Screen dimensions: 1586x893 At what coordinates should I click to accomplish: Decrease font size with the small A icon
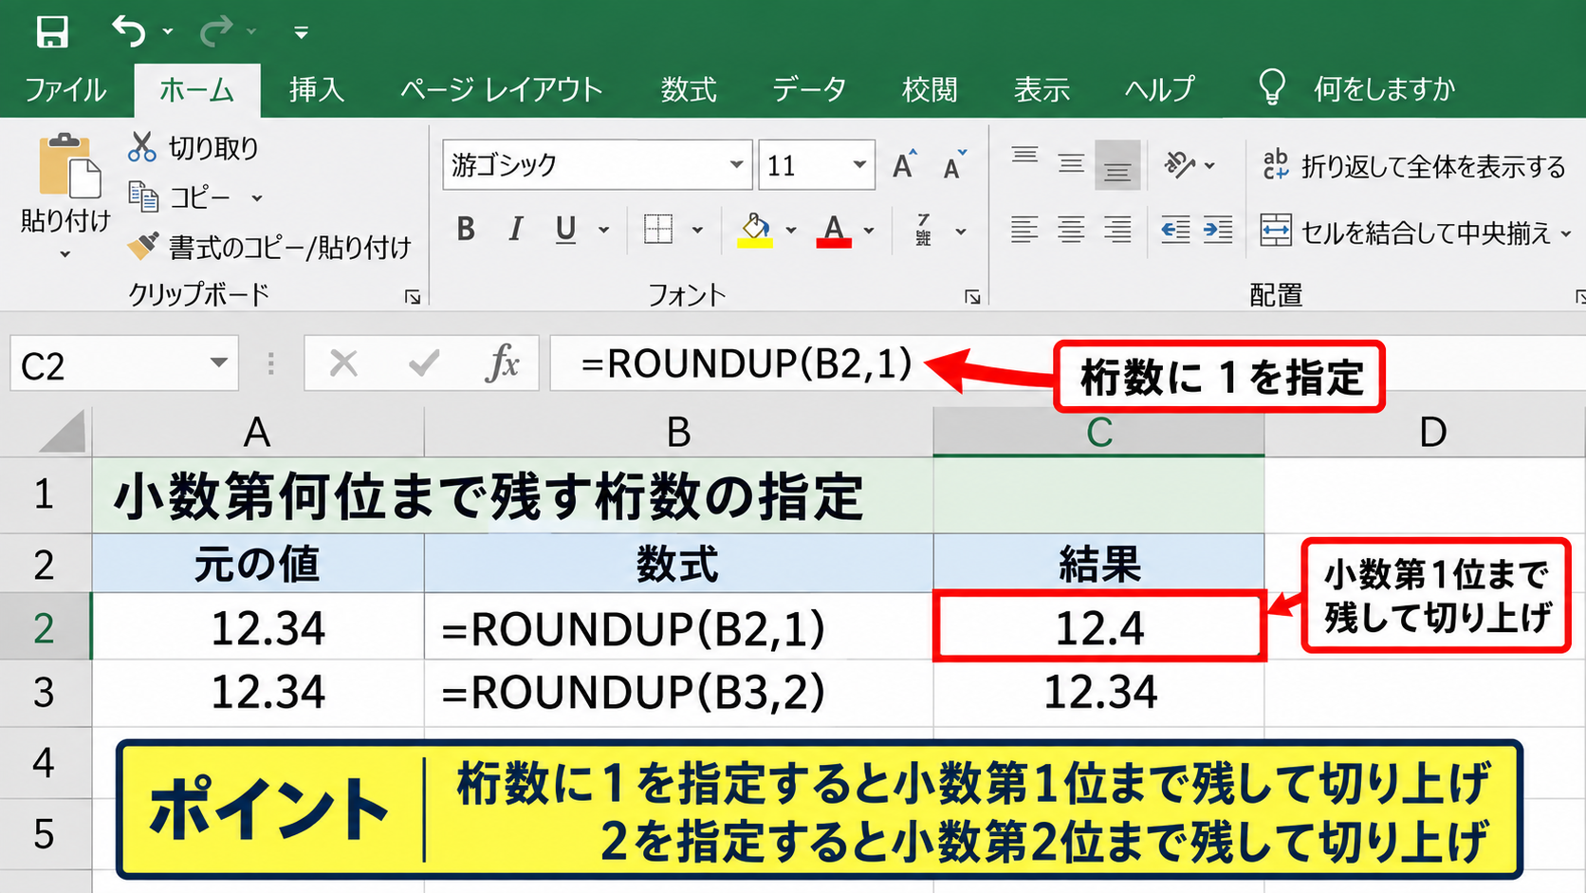[x=954, y=165]
